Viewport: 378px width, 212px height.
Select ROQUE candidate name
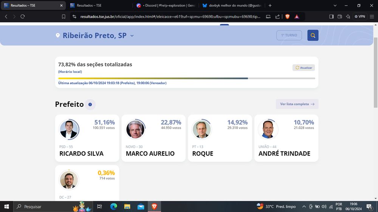pyautogui.click(x=203, y=154)
